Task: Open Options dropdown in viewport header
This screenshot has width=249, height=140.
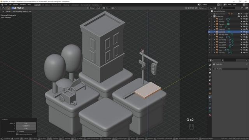Action: point(202,8)
